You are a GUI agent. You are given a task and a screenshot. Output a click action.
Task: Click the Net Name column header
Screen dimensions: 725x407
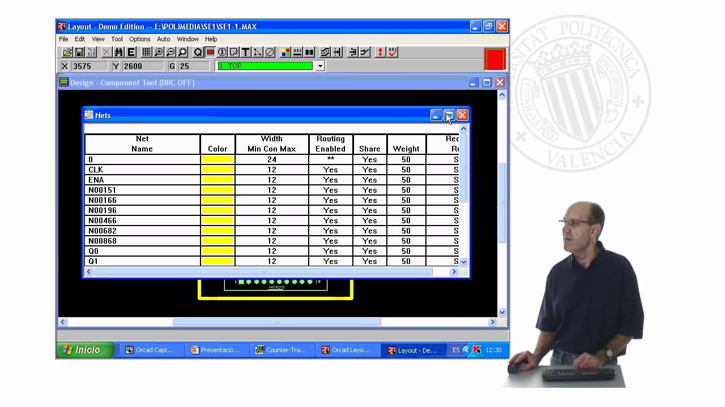point(142,144)
